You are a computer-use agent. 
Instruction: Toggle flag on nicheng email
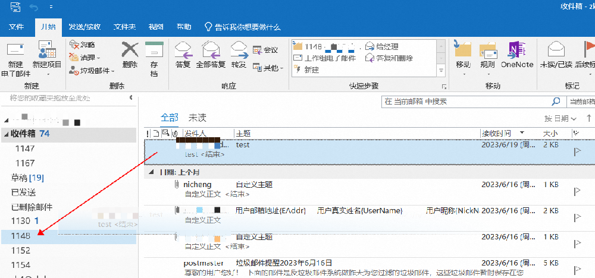point(577,191)
